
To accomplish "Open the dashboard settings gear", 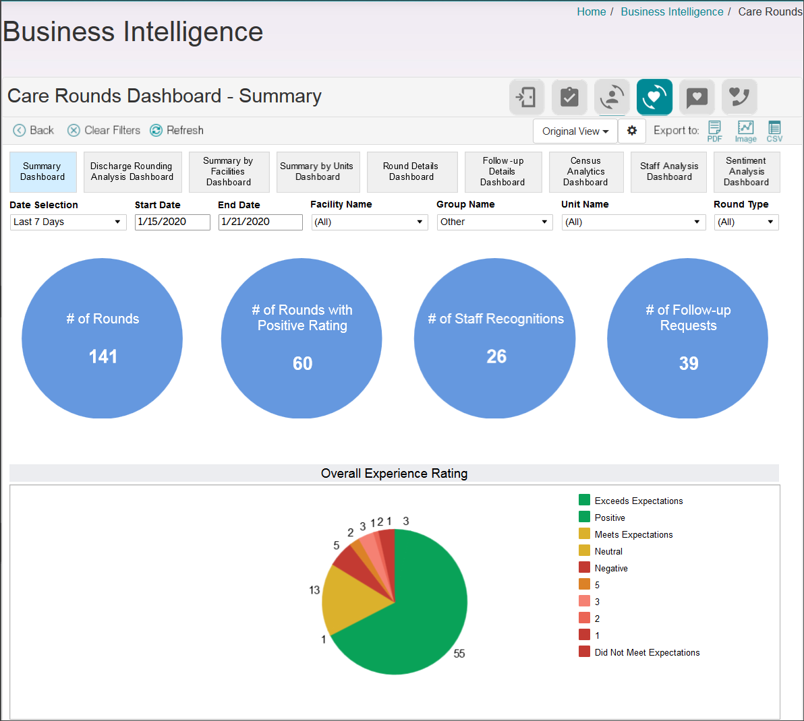I will 632,131.
